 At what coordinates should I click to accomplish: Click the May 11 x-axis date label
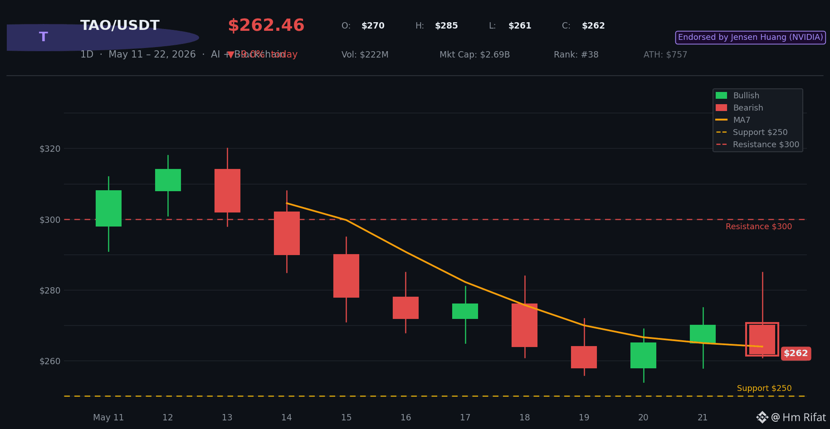(x=108, y=417)
